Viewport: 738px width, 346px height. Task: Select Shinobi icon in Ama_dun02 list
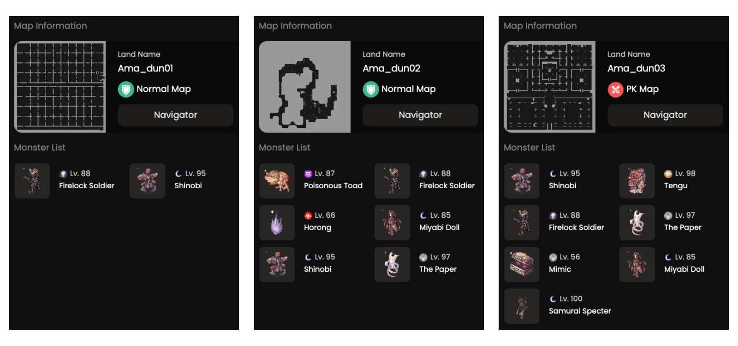[x=277, y=264]
